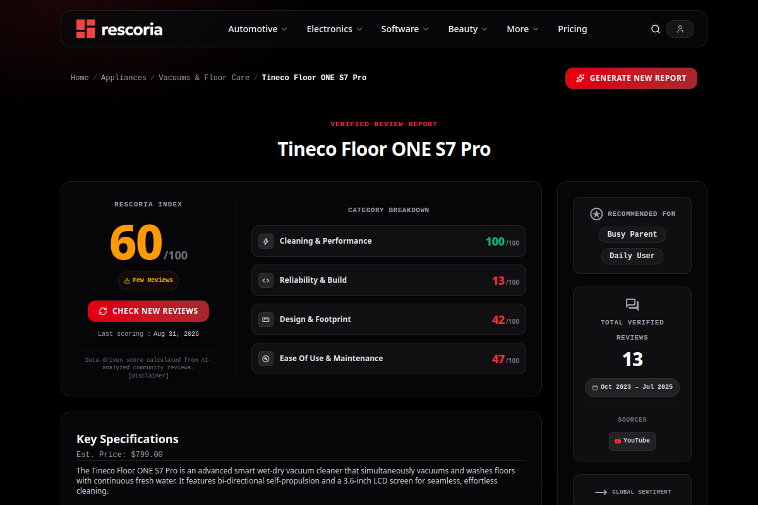
Task: Click Generate New Report button
Action: coord(631,78)
